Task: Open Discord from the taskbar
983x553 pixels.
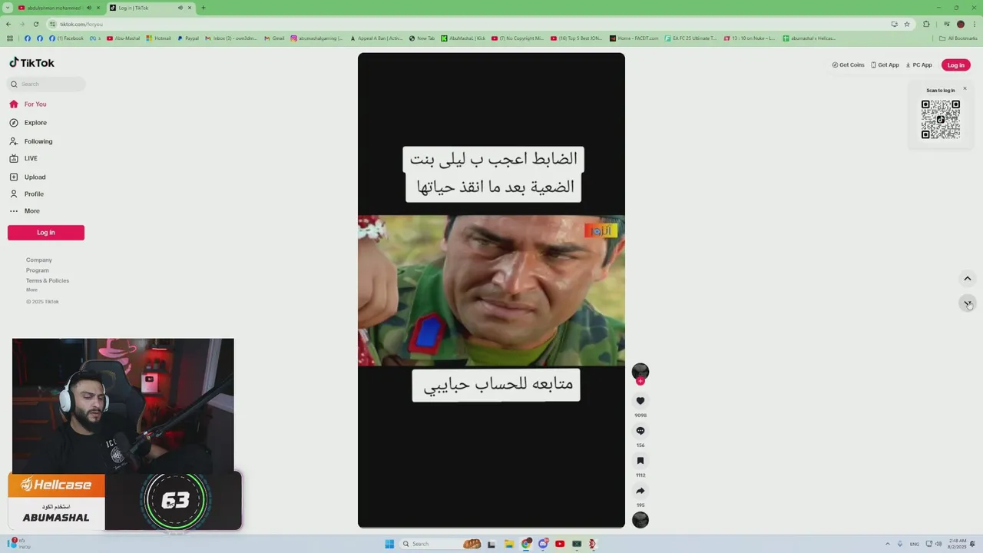Action: [x=543, y=544]
